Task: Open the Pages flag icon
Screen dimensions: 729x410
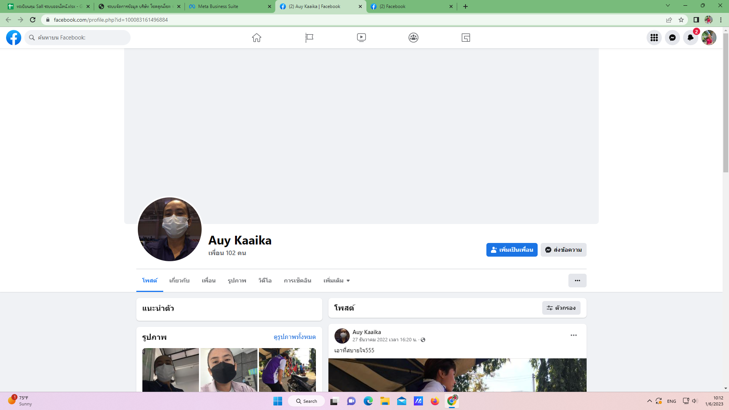Action: pyautogui.click(x=309, y=38)
